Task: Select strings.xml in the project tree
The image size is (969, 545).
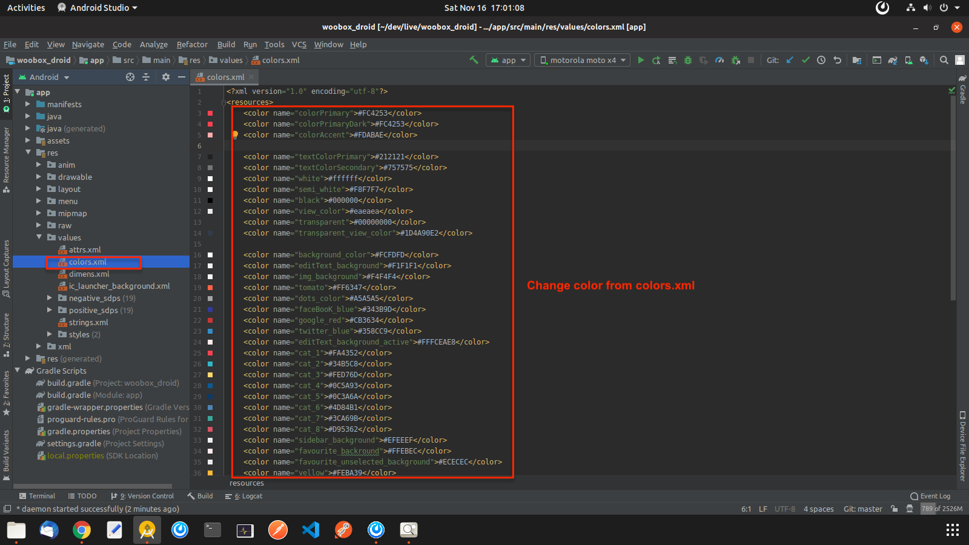Action: [x=88, y=322]
